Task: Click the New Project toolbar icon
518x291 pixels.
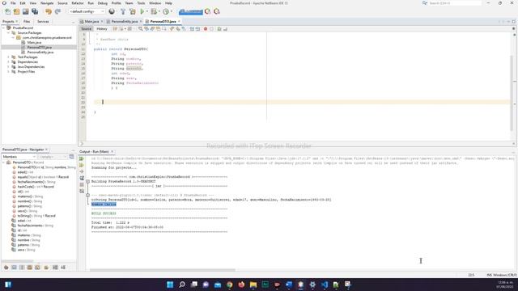Action: (16, 11)
